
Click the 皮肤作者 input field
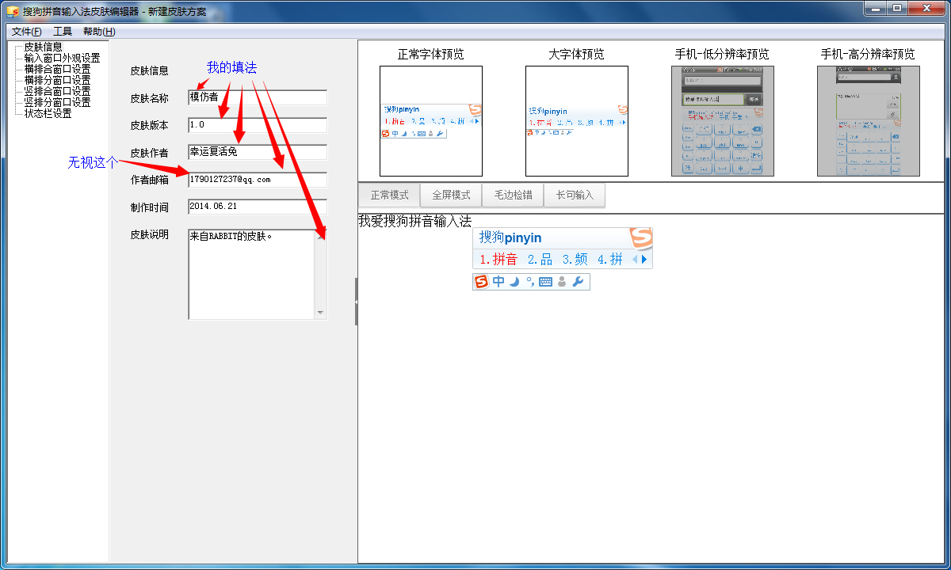tap(258, 152)
